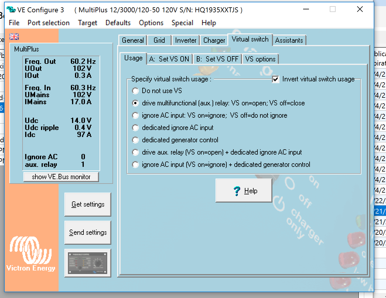Switch to the A: Set VS ON tab
Image resolution: width=386 pixels, height=298 pixels.
(169, 59)
